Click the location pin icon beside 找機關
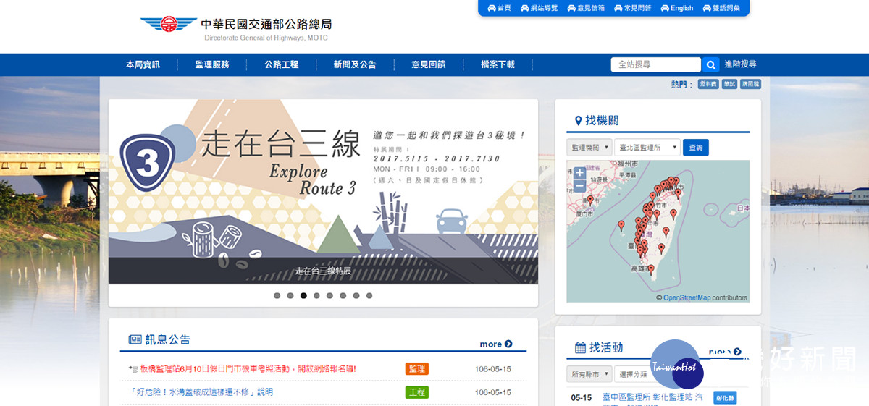This screenshot has height=406, width=869. pos(578,121)
